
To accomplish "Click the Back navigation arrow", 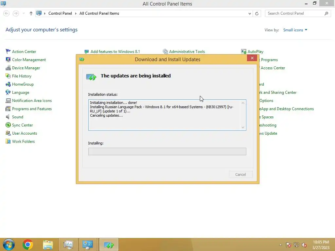I will [x=7, y=13].
